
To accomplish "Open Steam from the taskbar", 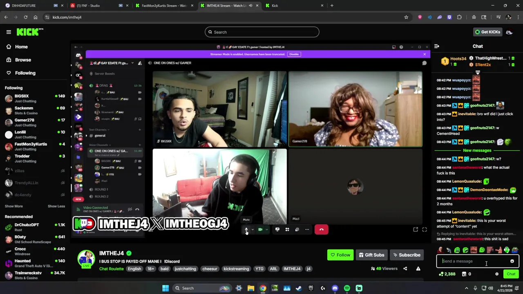I will click(x=299, y=288).
